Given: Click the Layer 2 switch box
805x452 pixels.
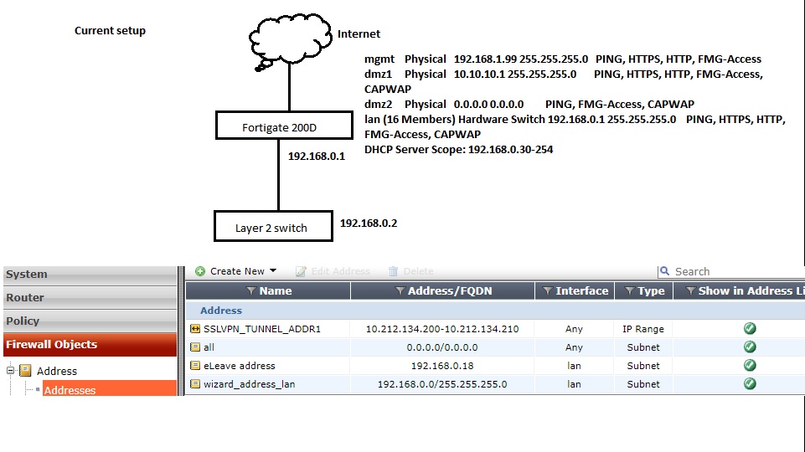Looking at the screenshot, I should click(x=274, y=226).
